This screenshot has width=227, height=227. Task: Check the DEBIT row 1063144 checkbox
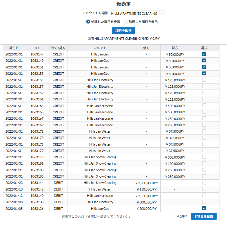pyautogui.click(x=204, y=183)
